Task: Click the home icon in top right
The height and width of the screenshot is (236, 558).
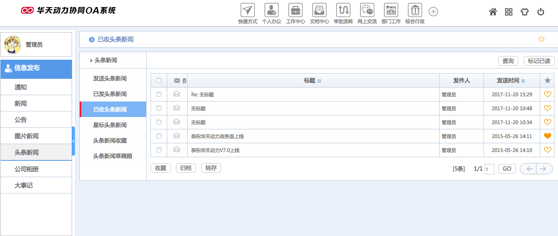Action: click(493, 12)
